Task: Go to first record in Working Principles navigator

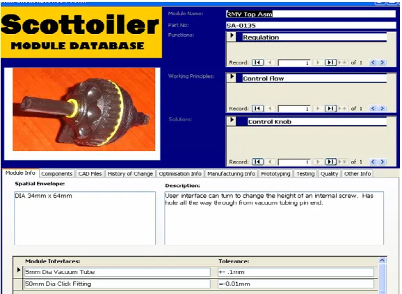Action: point(257,109)
